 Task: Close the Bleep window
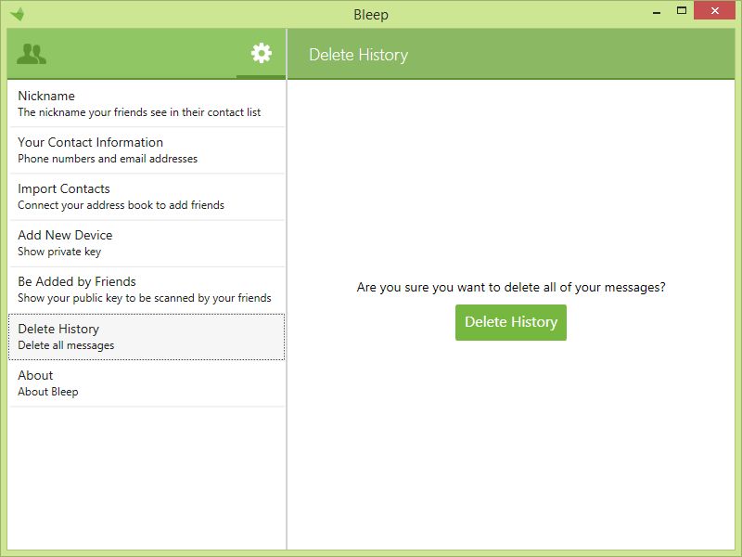click(x=714, y=10)
